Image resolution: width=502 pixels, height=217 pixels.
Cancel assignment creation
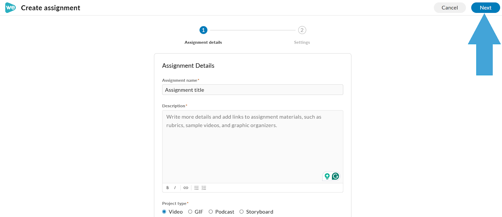coord(450,8)
